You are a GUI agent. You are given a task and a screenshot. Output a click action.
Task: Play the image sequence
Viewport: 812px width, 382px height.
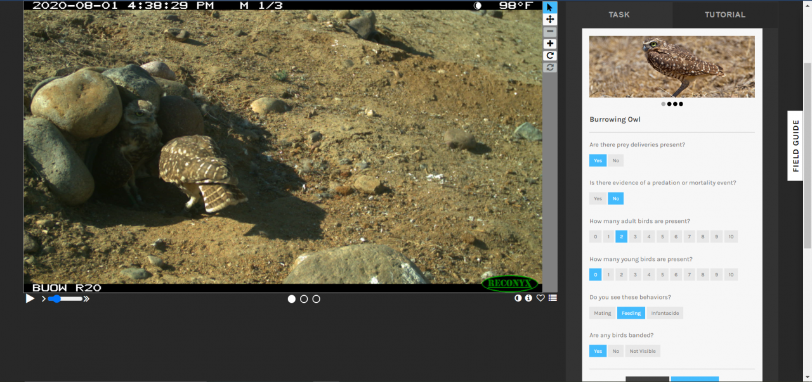click(x=30, y=298)
